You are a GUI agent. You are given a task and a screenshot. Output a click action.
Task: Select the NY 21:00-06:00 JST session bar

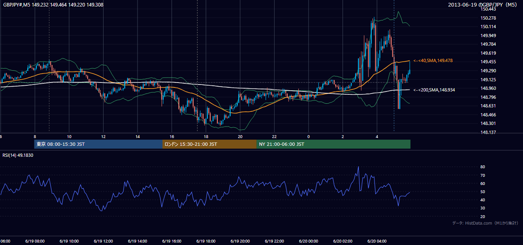pos(334,144)
